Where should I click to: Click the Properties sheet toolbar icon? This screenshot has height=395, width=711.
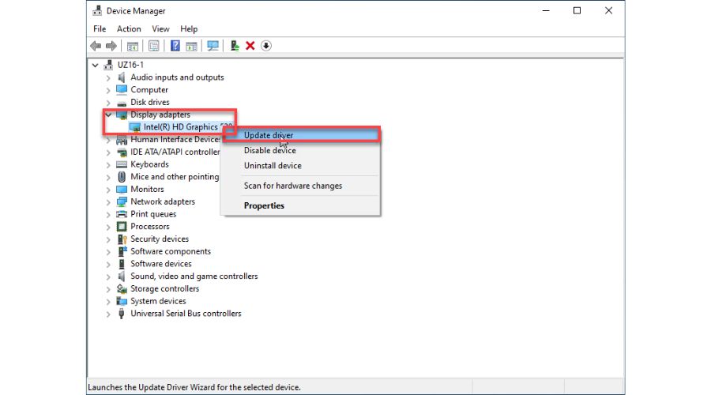click(154, 46)
